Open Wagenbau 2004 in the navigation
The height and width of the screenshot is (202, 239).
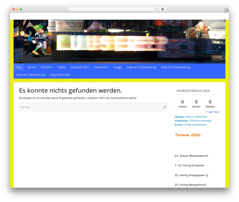[60, 75]
